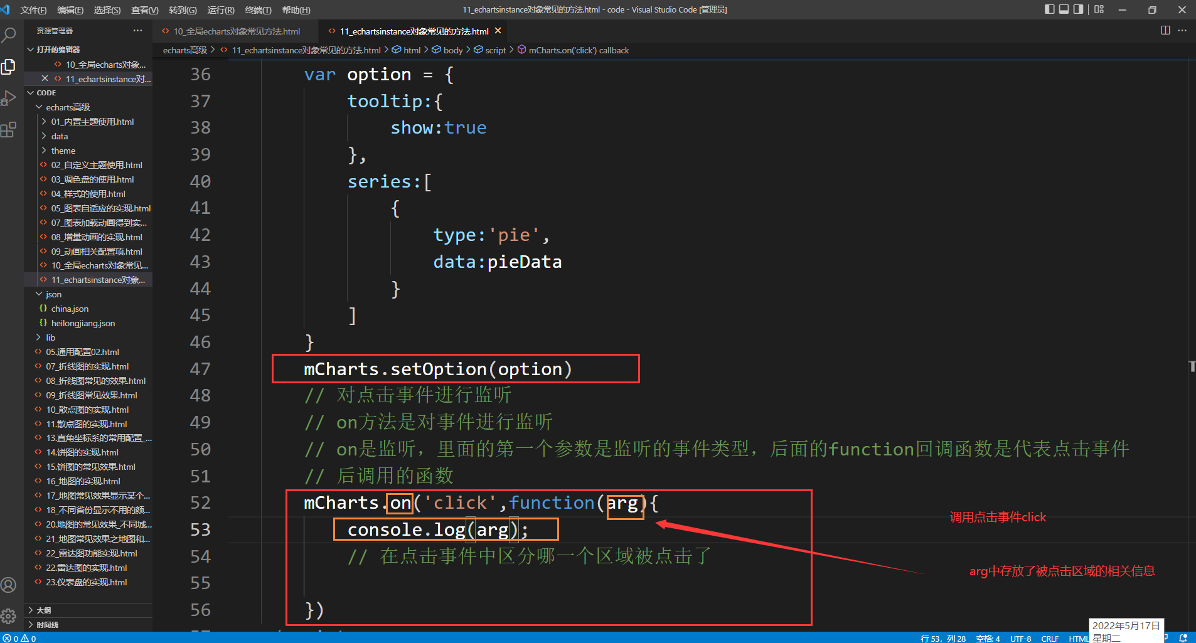Viewport: 1196px width, 643px height.
Task: Open the Explorer files icon
Action: (9, 66)
